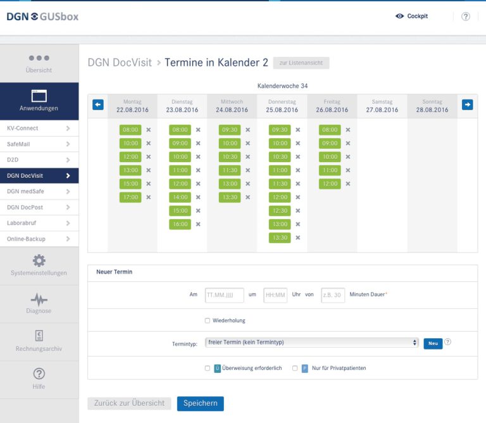Image resolution: width=486 pixels, height=423 pixels.
Task: Select DGN medSafe in the sidebar
Action: click(39, 191)
